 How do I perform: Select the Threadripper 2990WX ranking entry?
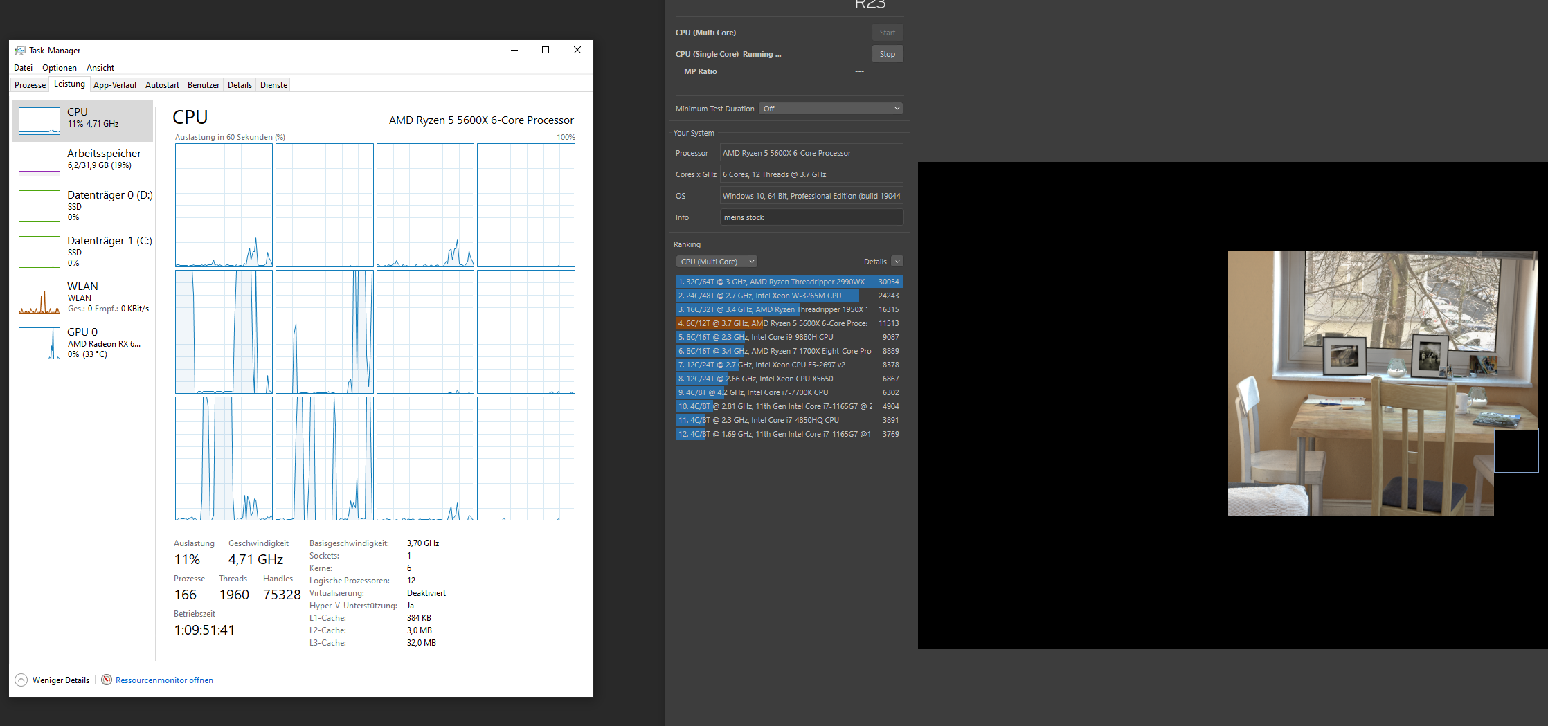tap(789, 282)
